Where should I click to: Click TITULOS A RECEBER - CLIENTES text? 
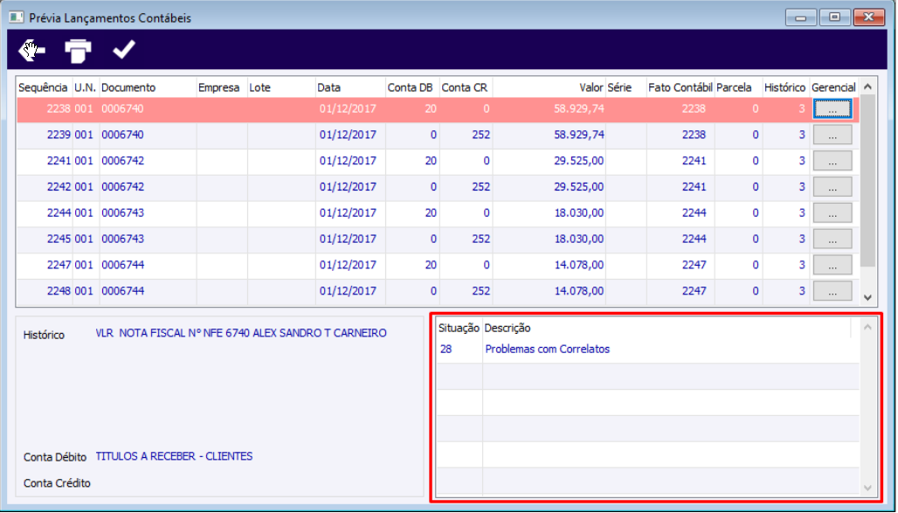coord(174,457)
